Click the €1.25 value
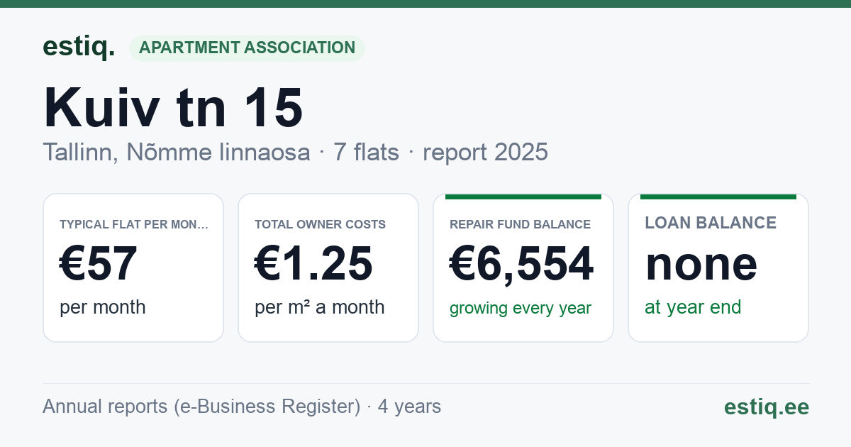 tap(313, 264)
